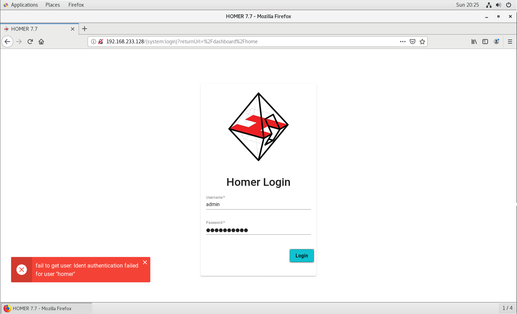This screenshot has width=517, height=314.
Task: Go back with the browser back arrow
Action: [7, 42]
